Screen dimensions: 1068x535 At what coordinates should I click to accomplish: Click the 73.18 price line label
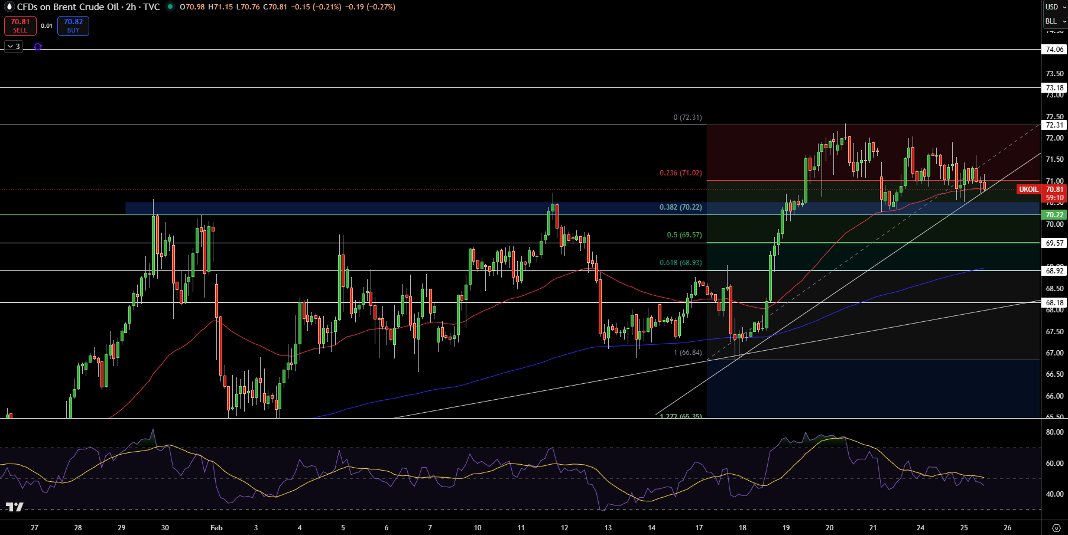pyautogui.click(x=1054, y=88)
